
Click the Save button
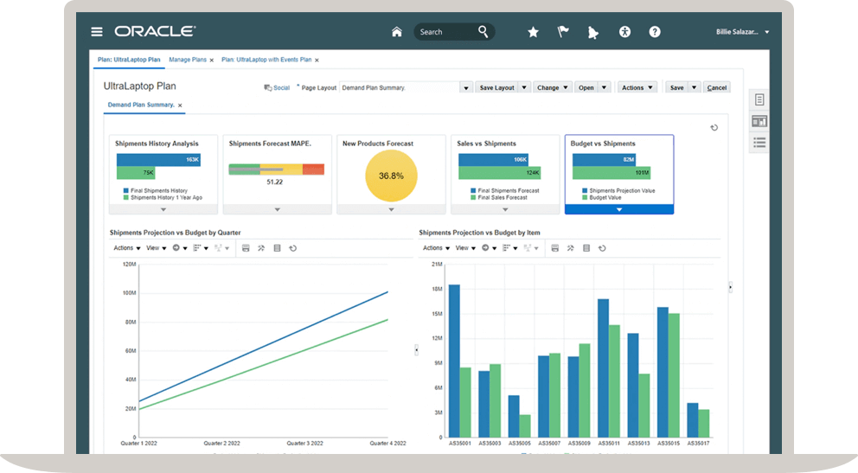677,87
